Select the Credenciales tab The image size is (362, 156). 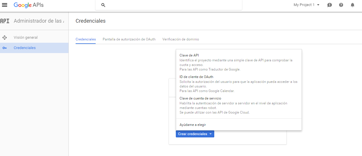(86, 39)
